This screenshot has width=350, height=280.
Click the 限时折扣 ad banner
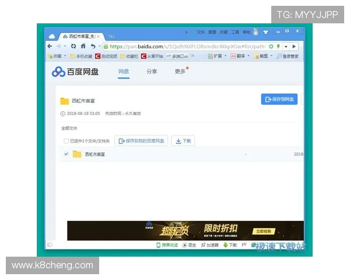(x=185, y=230)
